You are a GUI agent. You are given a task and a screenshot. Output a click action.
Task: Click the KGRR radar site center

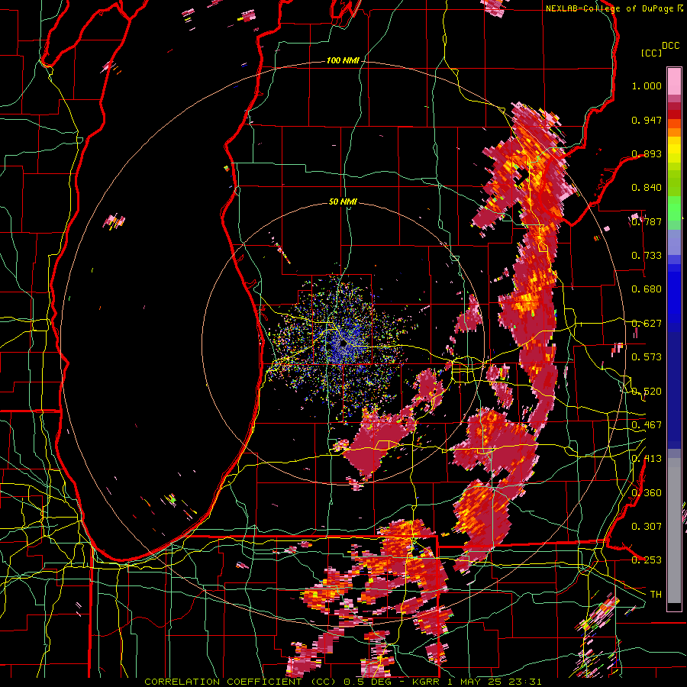(x=343, y=344)
